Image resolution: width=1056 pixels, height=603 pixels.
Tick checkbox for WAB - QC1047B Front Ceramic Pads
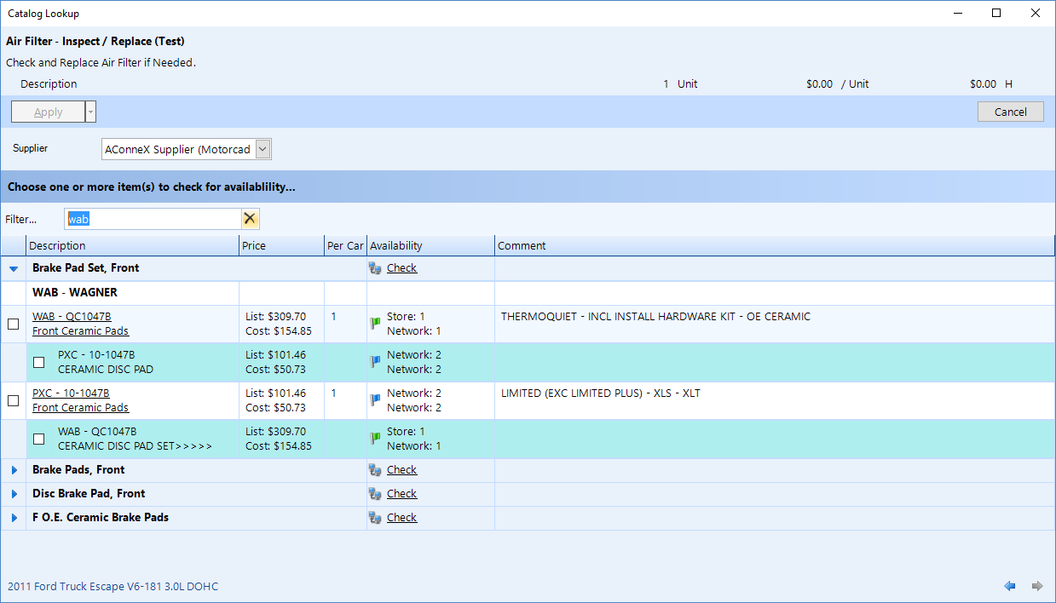(x=13, y=324)
